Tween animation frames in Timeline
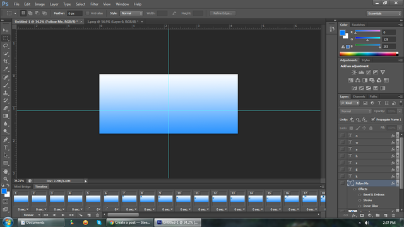 click(x=80, y=215)
